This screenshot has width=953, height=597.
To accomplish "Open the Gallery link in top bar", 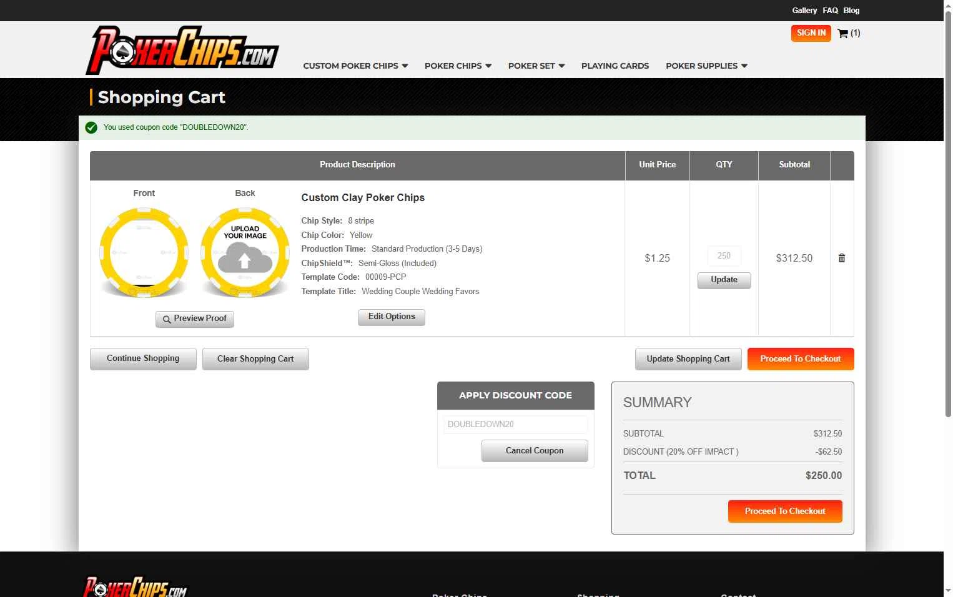I will pos(804,11).
